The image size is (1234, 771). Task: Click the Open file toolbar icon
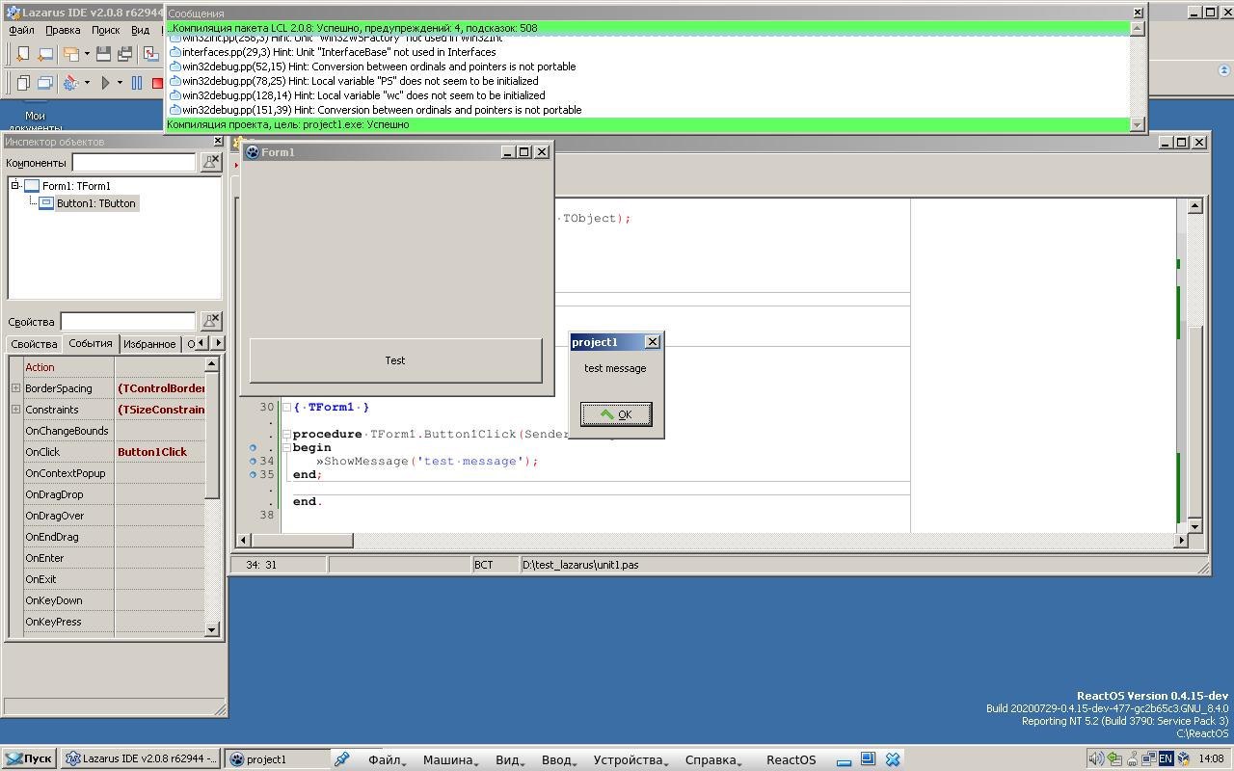click(70, 54)
